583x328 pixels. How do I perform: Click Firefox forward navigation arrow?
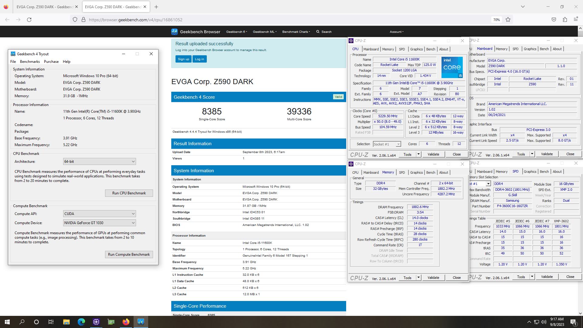[18, 20]
